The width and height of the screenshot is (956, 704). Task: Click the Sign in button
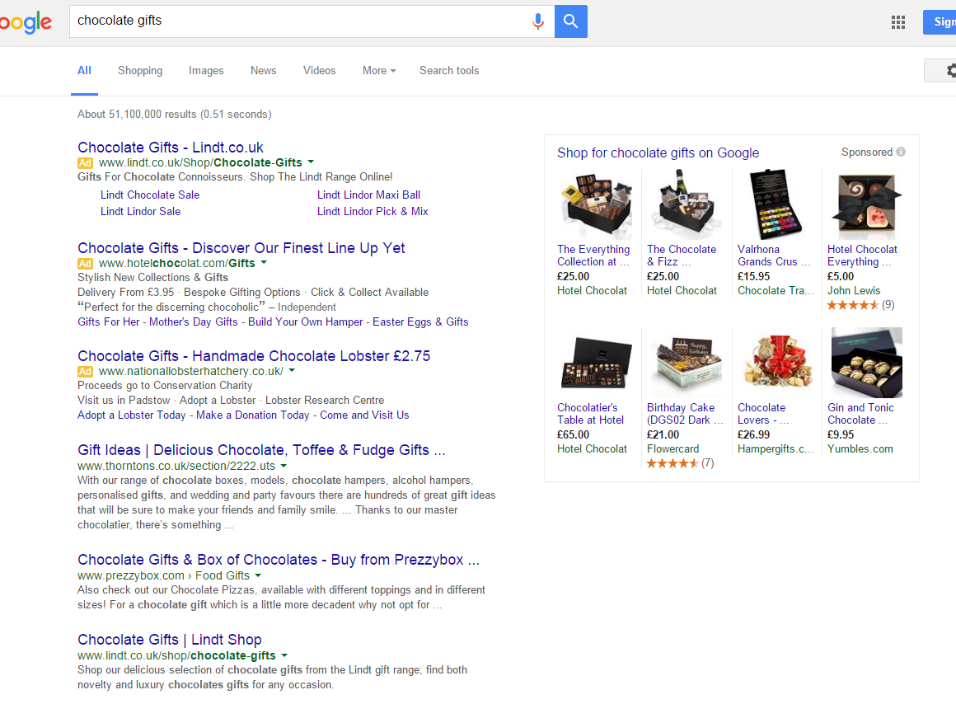click(940, 22)
